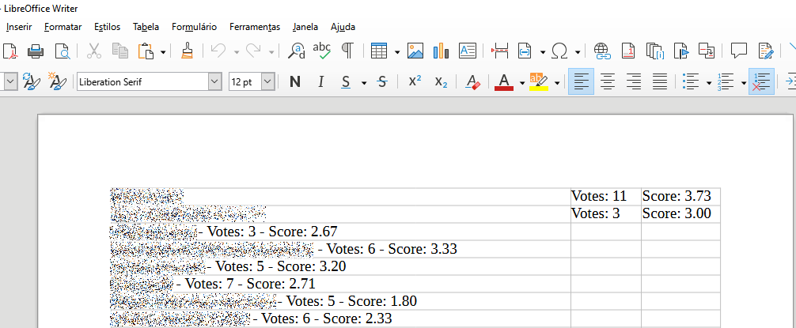
Task: Cut the selection with scissors icon
Action: (94, 51)
